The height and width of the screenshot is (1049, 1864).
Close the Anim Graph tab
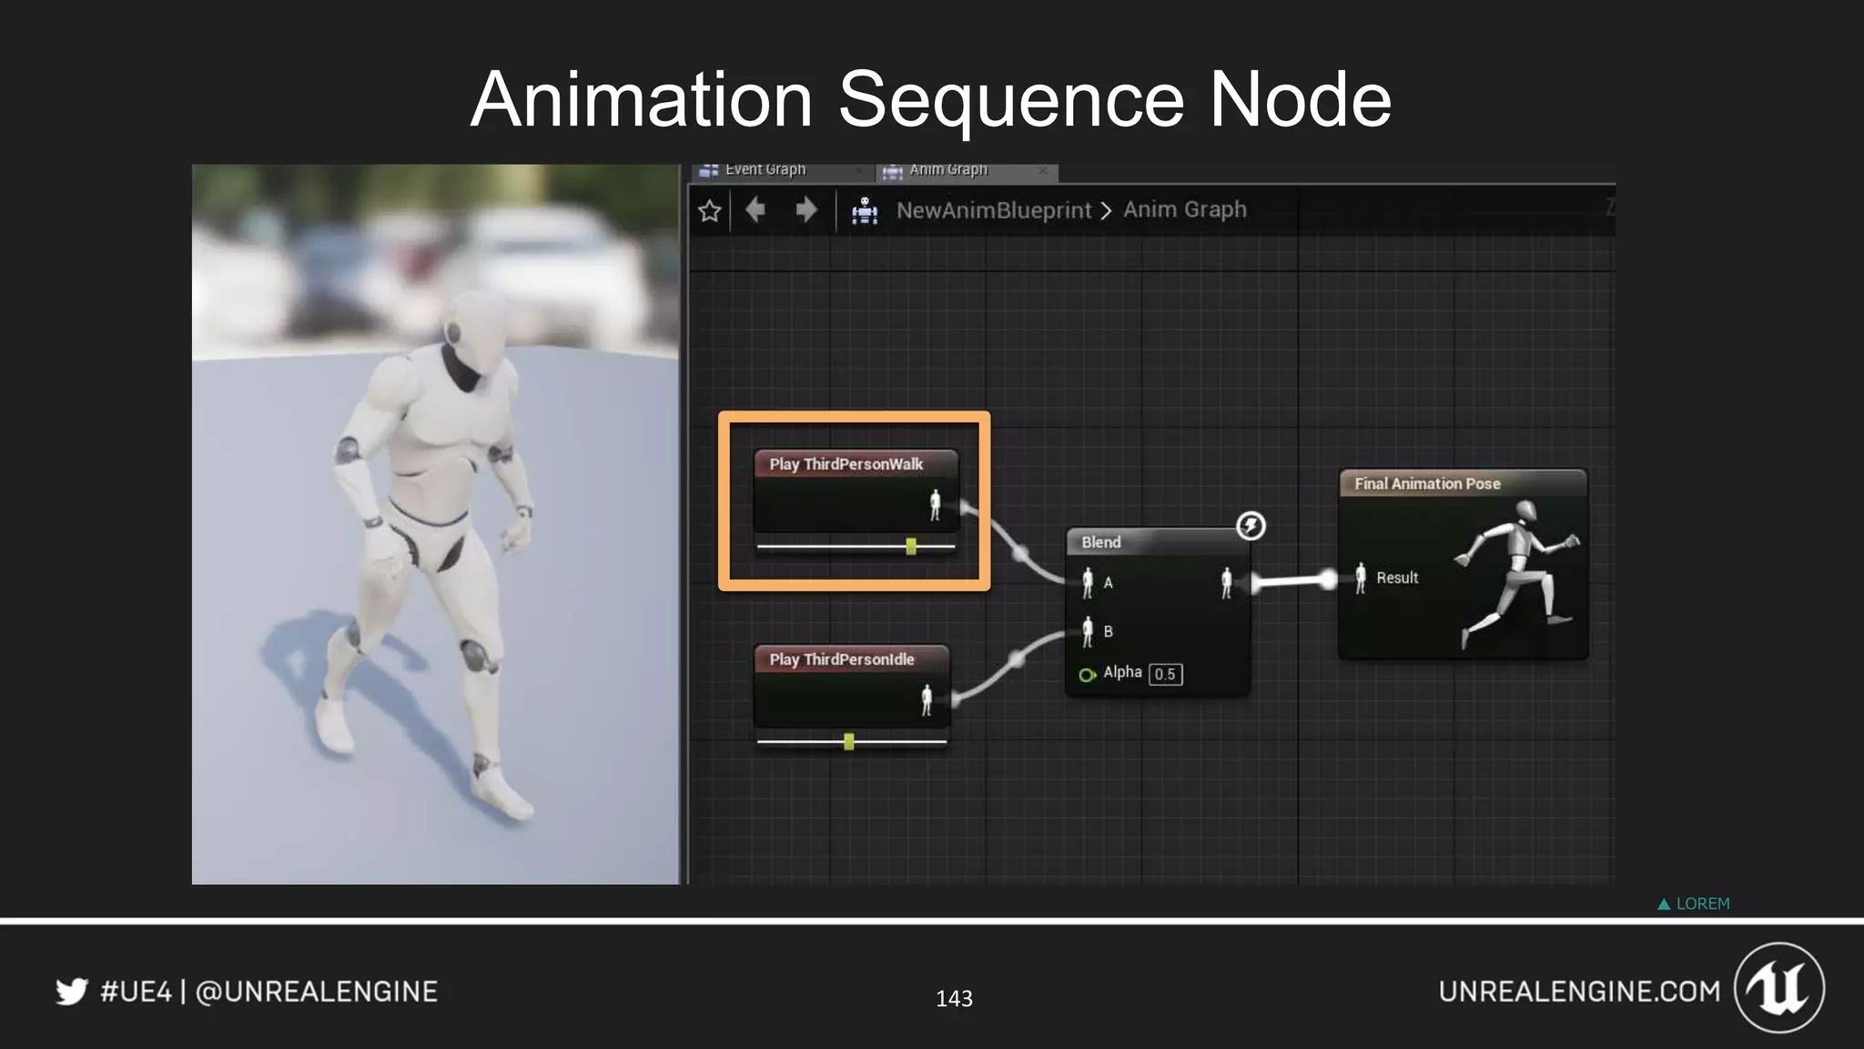pos(1044,170)
